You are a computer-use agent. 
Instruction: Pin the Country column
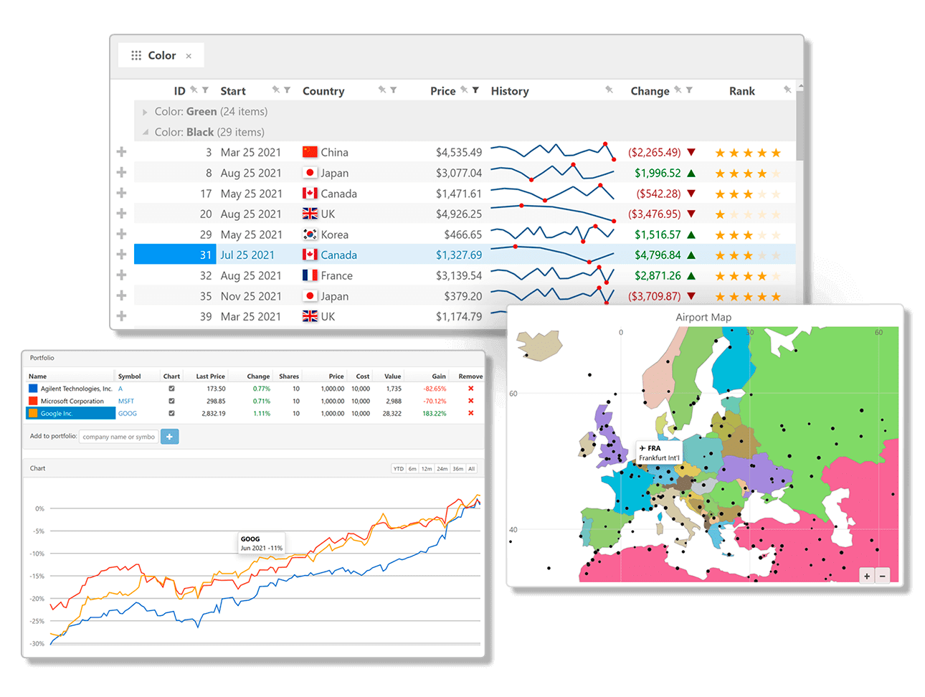tap(382, 90)
